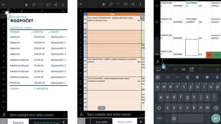
Task: Expand formula bar in middle screen
Action: [x=141, y=114]
